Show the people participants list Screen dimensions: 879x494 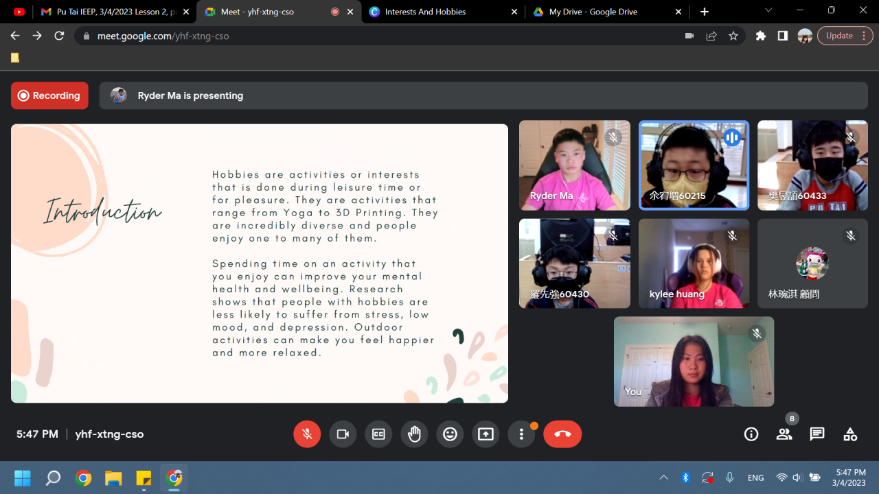point(784,434)
